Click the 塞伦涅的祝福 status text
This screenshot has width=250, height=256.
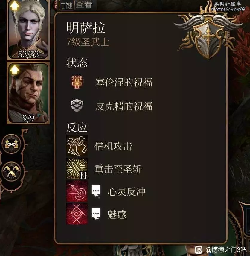click(124, 82)
